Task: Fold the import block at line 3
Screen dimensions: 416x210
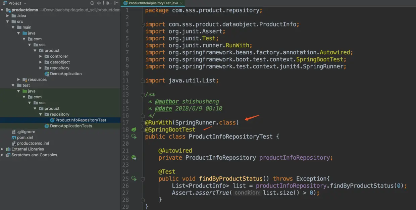Action: [x=143, y=24]
